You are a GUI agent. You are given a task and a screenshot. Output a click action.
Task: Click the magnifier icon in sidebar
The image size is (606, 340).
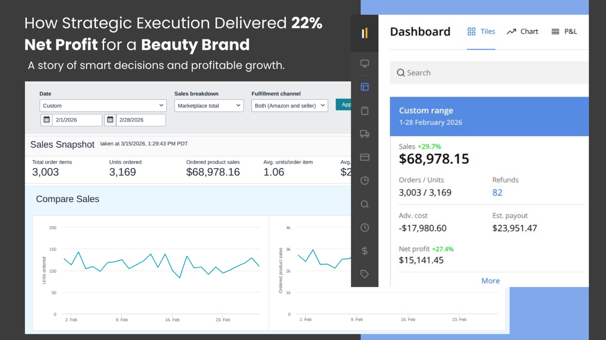click(364, 204)
